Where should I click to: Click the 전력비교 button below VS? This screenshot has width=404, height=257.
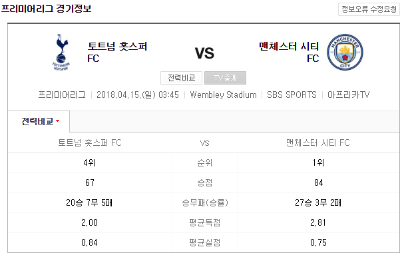[181, 78]
